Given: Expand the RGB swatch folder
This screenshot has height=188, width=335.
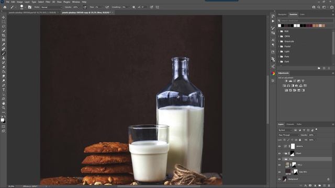Looking at the screenshot, I should [279, 31].
